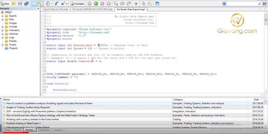The image size is (268, 134).
Task: Sort articles by the Category column header
Action: tap(210, 99)
